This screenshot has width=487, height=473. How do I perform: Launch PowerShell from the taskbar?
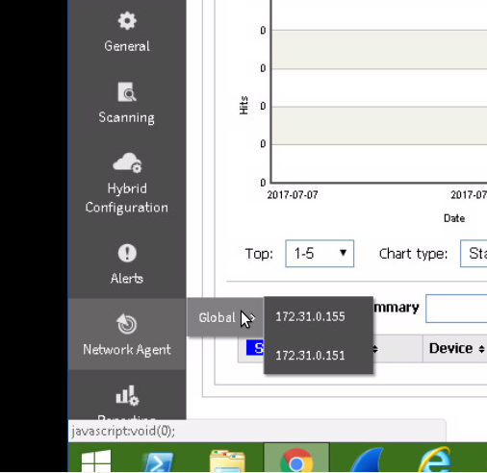pos(158,461)
